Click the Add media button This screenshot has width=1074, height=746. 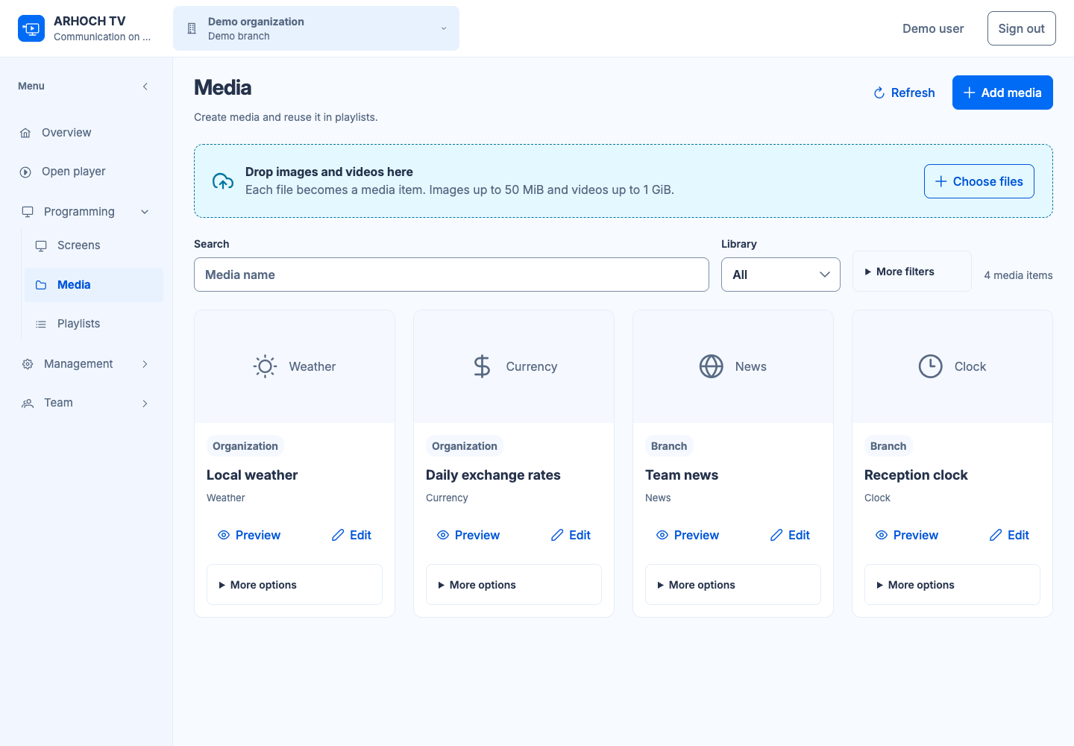[x=1002, y=93]
